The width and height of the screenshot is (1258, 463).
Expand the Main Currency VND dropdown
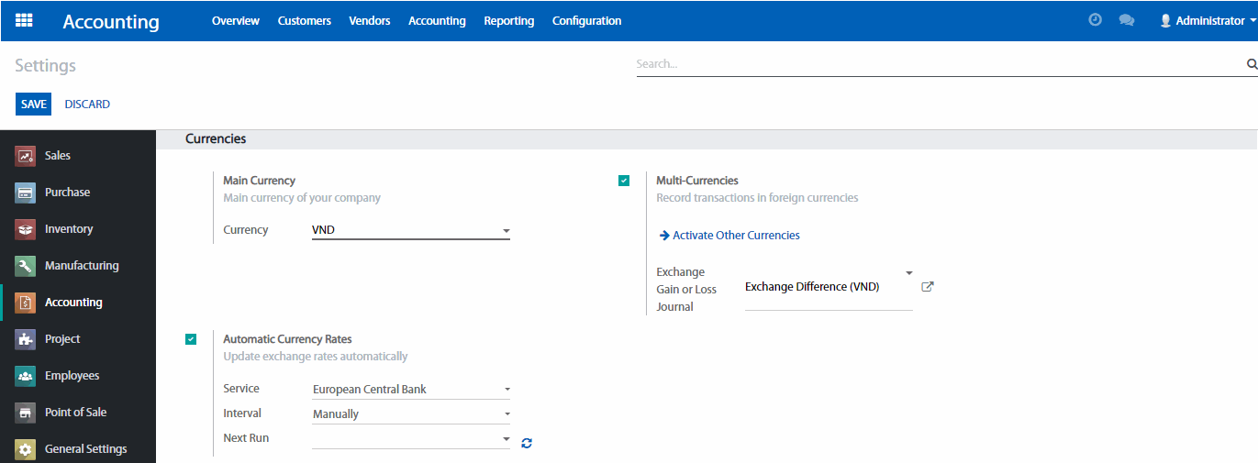[410, 230]
